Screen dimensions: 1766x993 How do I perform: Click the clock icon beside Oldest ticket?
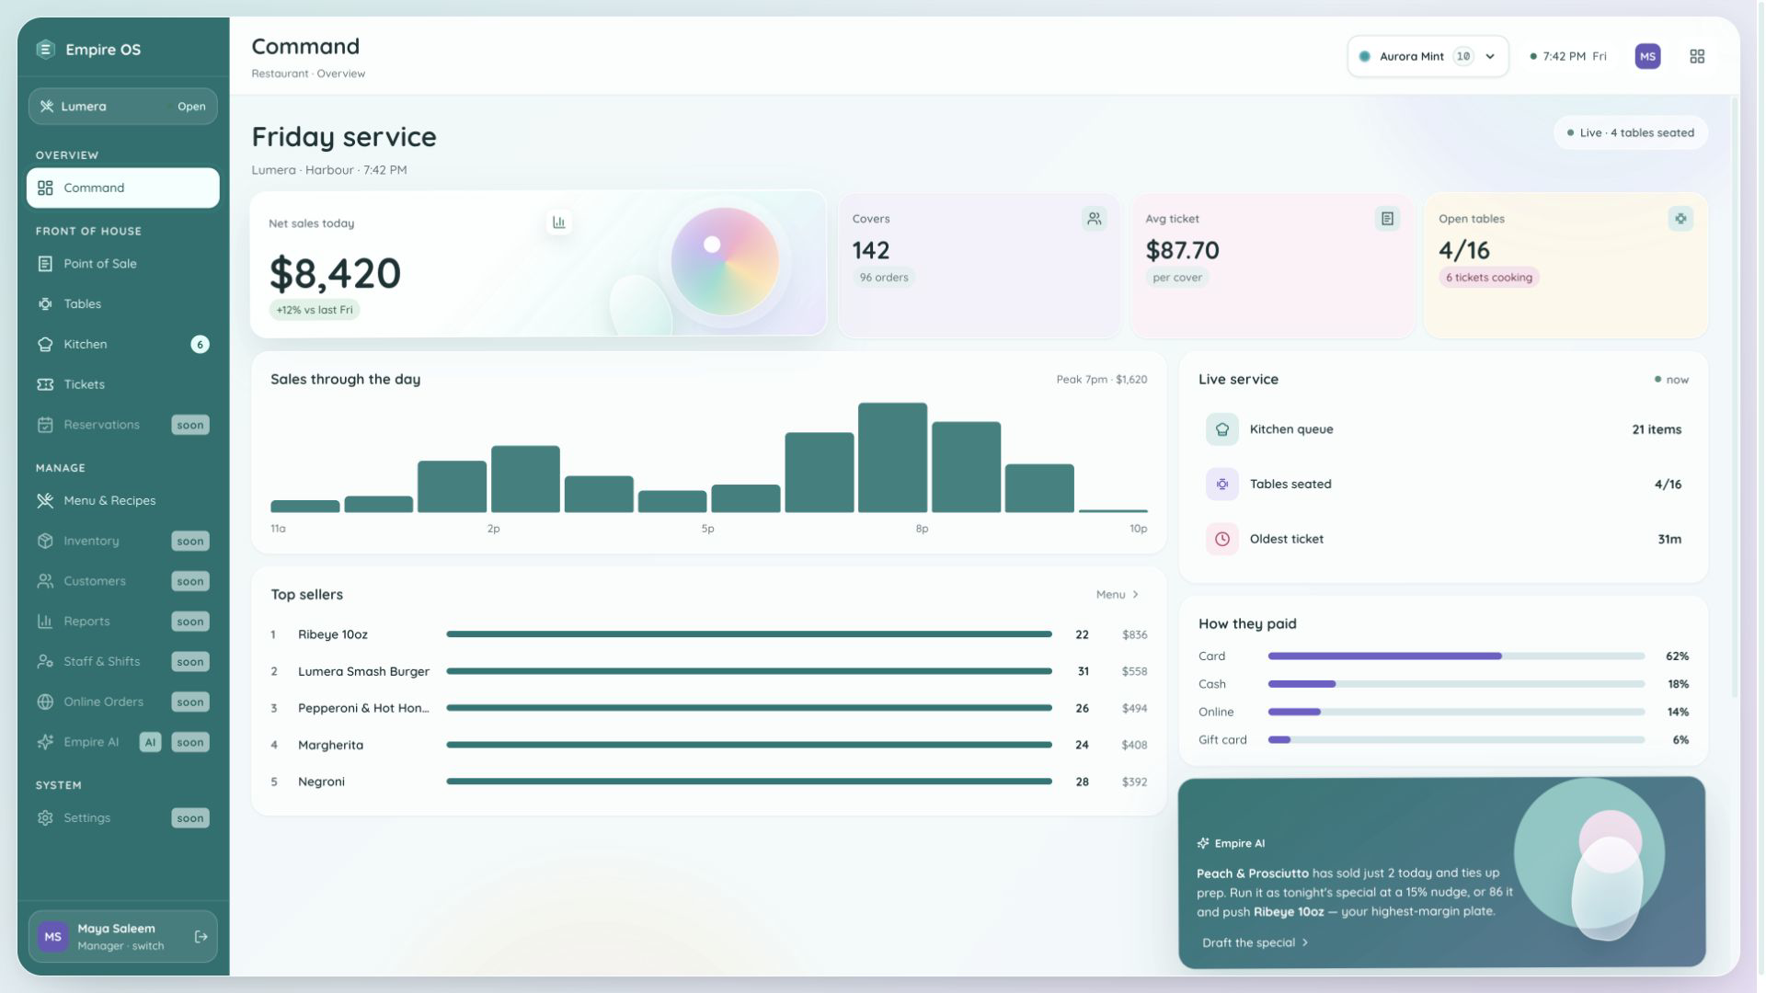coord(1221,540)
